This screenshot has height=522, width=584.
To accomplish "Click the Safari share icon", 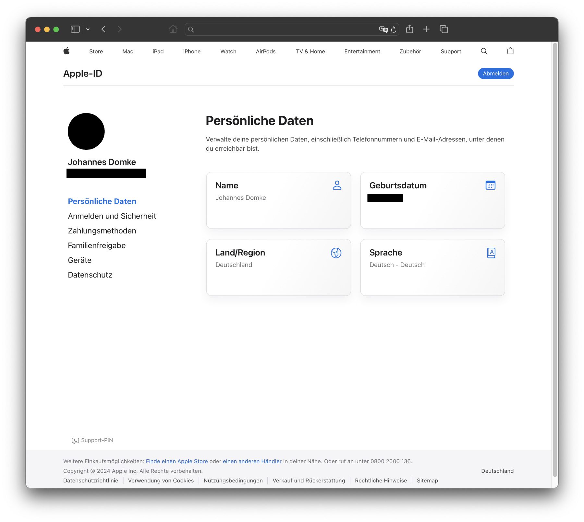I will click(x=409, y=29).
